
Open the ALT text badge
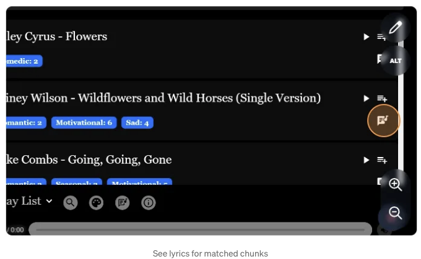(x=396, y=61)
